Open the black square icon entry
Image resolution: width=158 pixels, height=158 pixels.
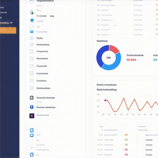coord(32,98)
